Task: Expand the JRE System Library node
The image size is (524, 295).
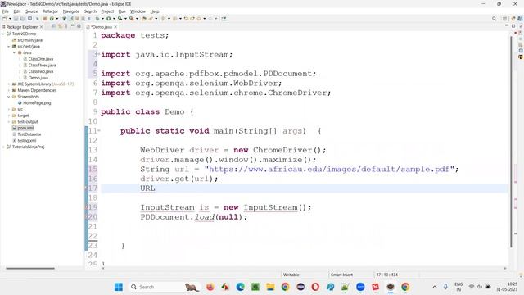Action: coord(9,84)
